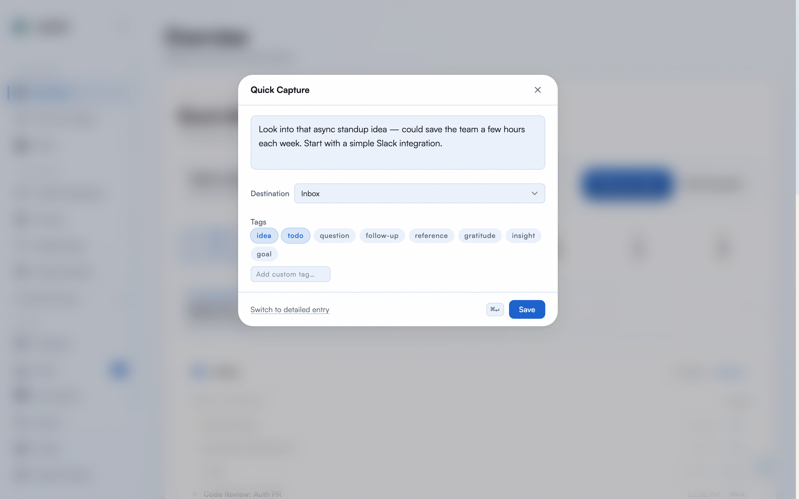This screenshot has width=799, height=499.
Task: Open the Destination dropdown
Action: coord(419,193)
